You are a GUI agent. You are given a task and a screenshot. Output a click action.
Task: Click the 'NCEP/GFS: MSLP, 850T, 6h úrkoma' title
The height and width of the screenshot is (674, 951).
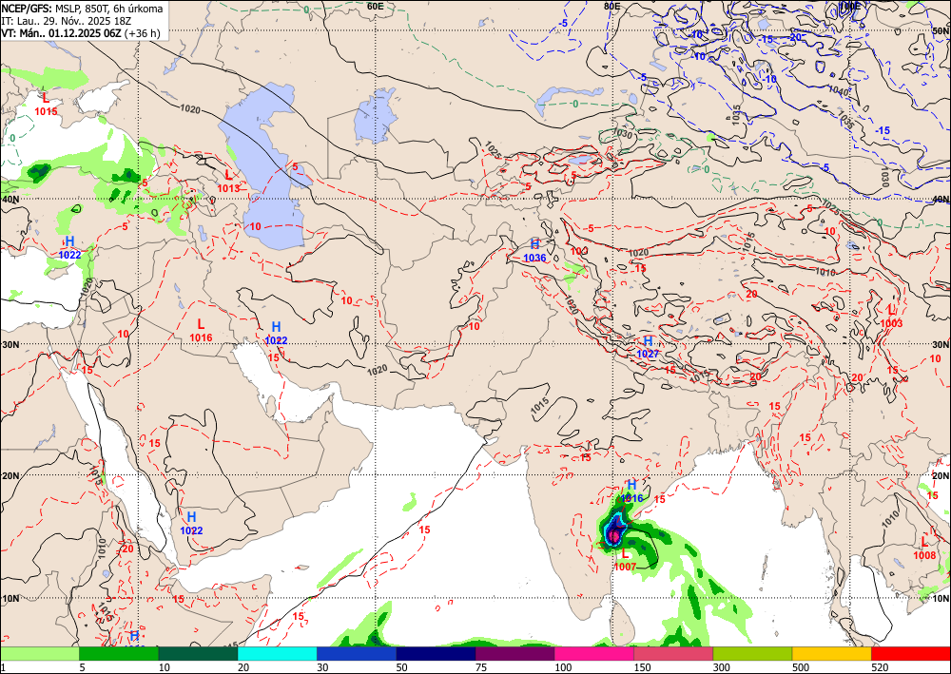pyautogui.click(x=82, y=9)
